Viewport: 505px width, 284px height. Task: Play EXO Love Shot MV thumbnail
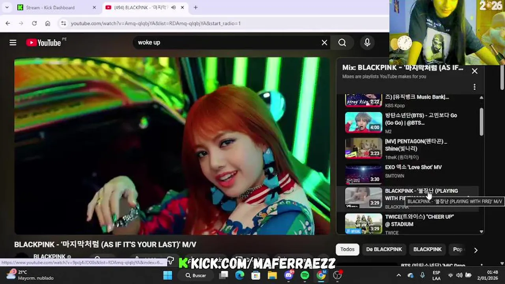tap(363, 174)
